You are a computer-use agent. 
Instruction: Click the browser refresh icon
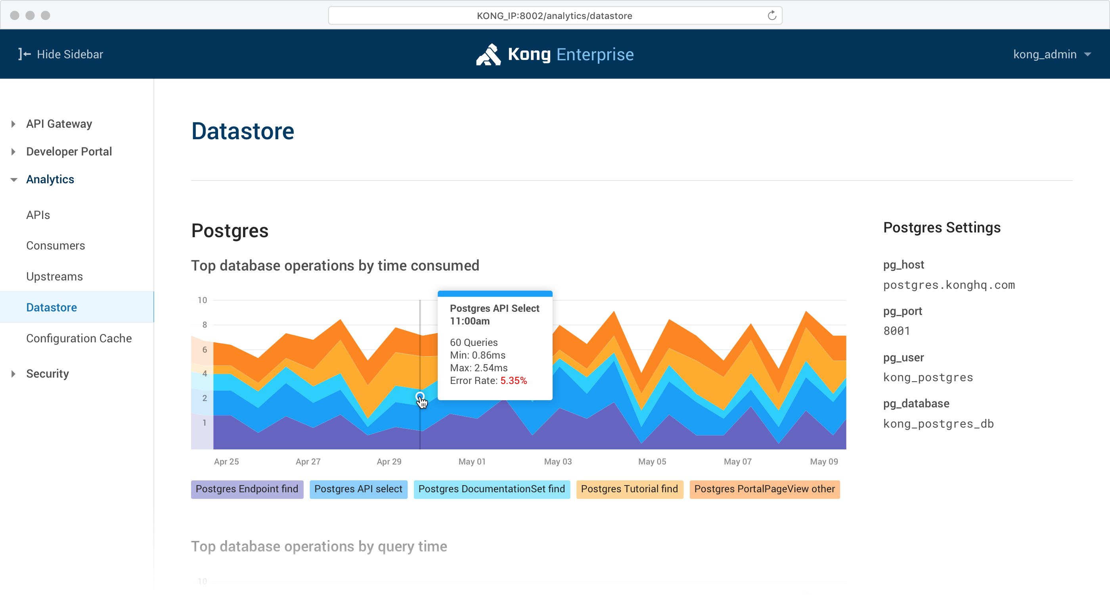tap(771, 15)
